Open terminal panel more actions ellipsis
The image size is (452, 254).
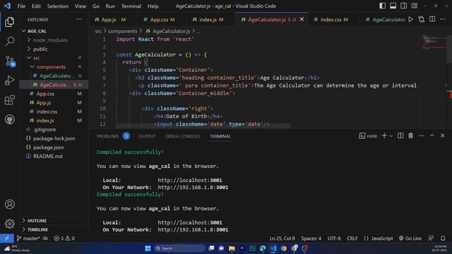point(422,135)
